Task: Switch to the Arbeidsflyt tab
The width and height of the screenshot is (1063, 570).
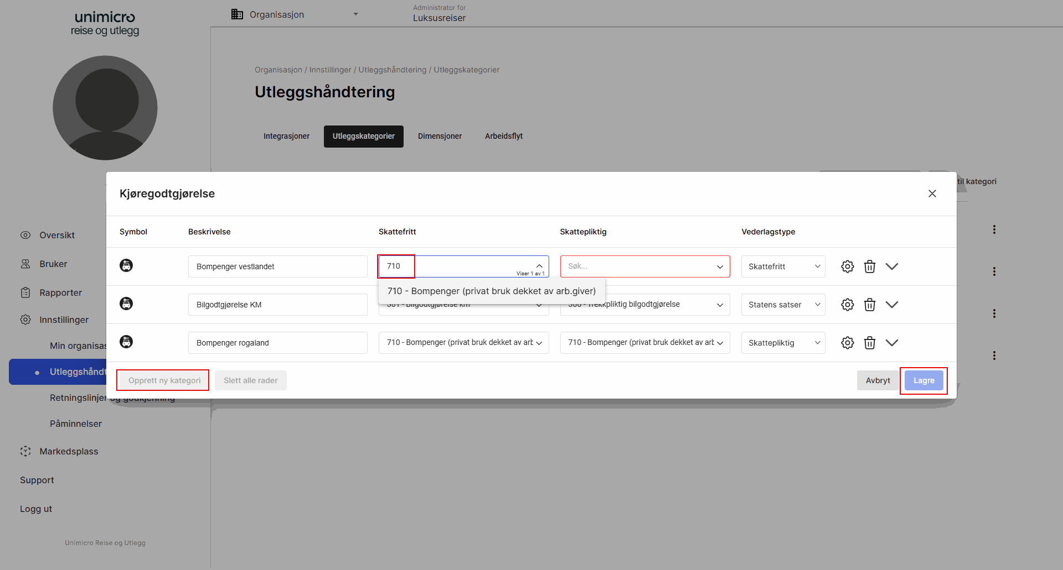Action: coord(503,136)
